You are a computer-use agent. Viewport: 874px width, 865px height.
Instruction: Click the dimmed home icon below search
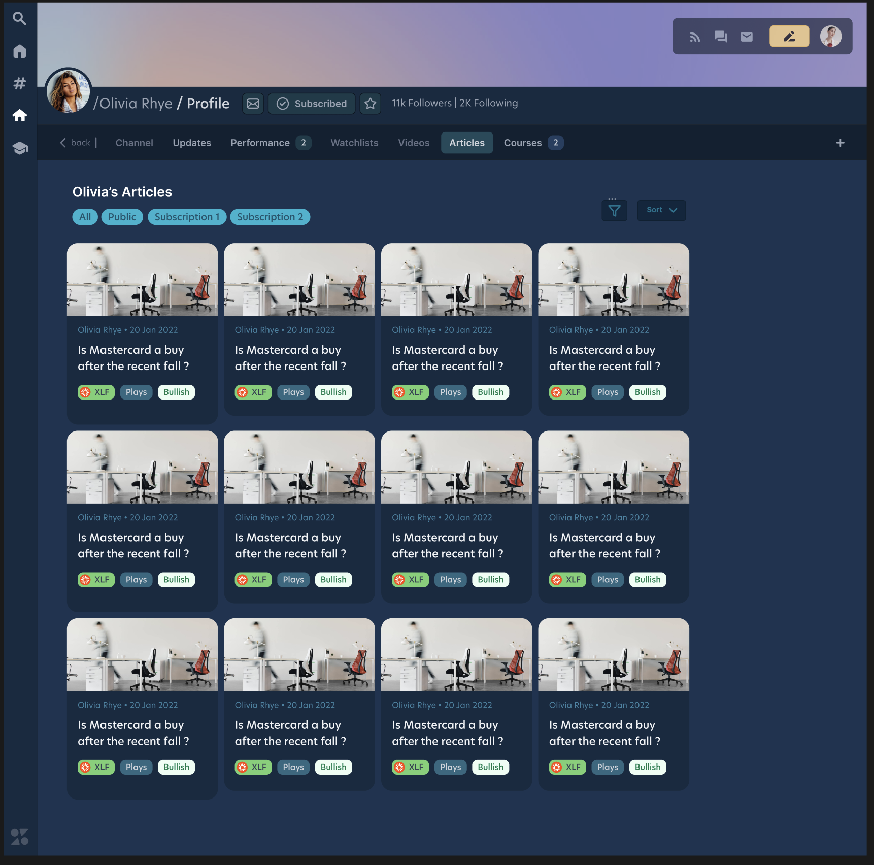(19, 51)
